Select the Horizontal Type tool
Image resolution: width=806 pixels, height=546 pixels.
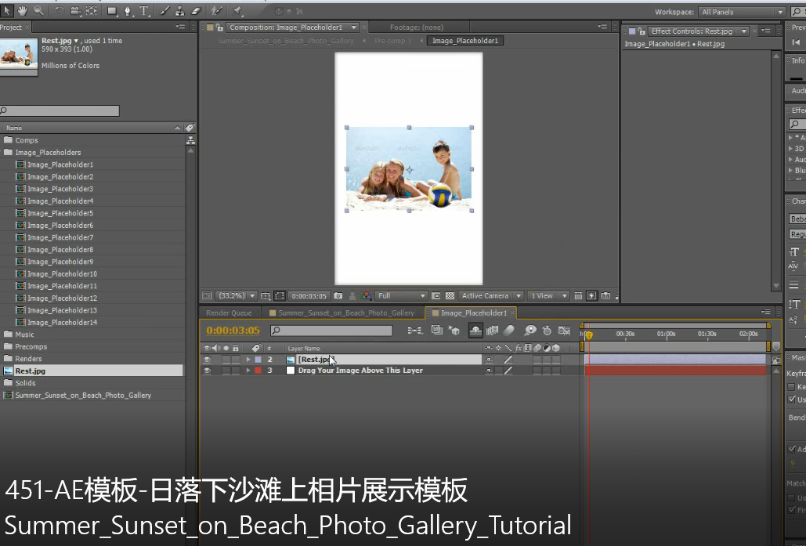(144, 11)
